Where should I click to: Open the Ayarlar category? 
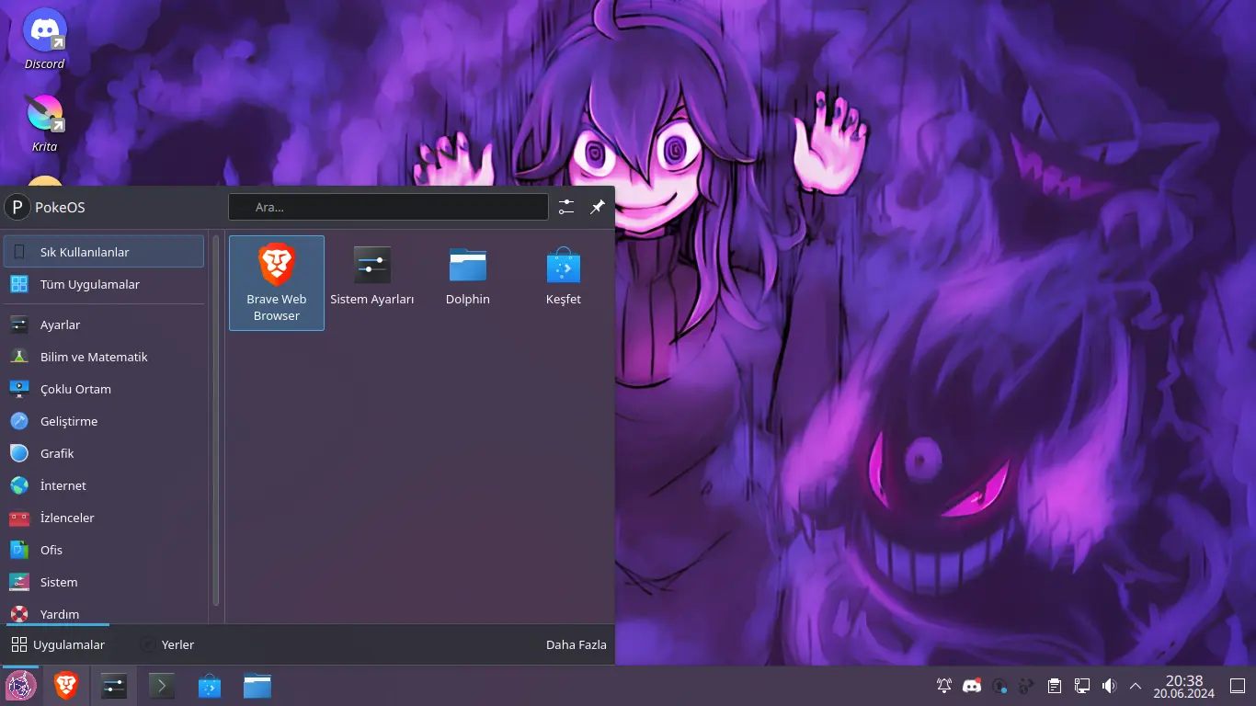pos(104,325)
